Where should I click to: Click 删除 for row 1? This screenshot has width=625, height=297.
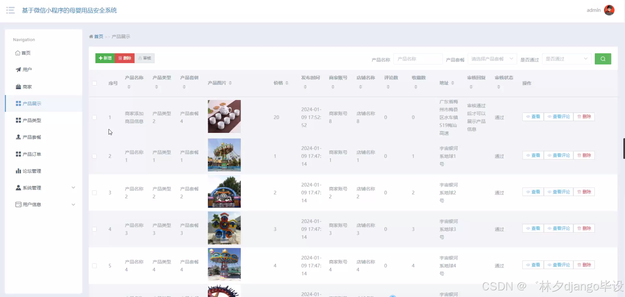[x=584, y=117]
